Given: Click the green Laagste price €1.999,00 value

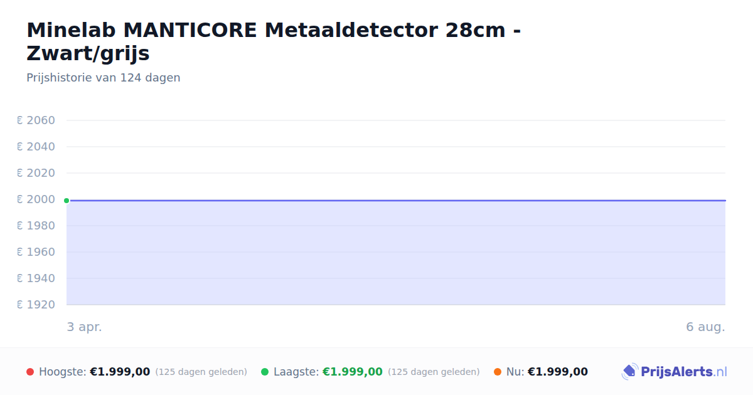Looking at the screenshot, I should pyautogui.click(x=353, y=372).
